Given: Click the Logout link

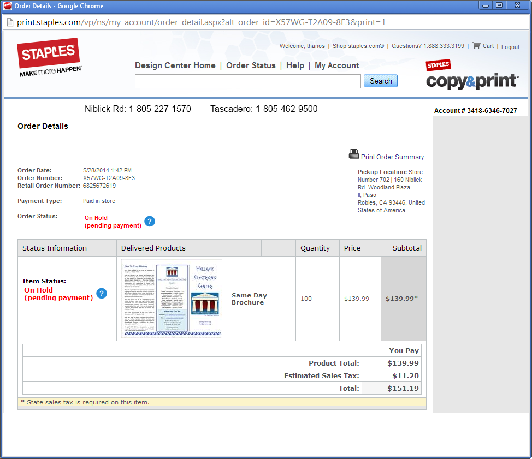Looking at the screenshot, I should pyautogui.click(x=510, y=47).
